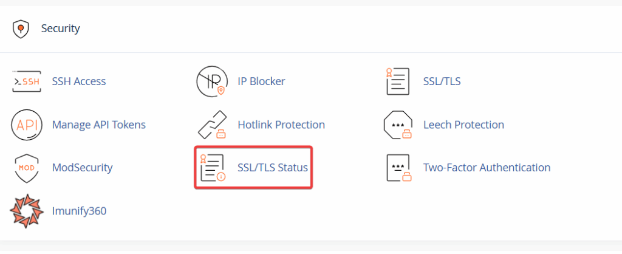Open the SSH Access link
Image resolution: width=622 pixels, height=254 pixels.
click(x=79, y=81)
